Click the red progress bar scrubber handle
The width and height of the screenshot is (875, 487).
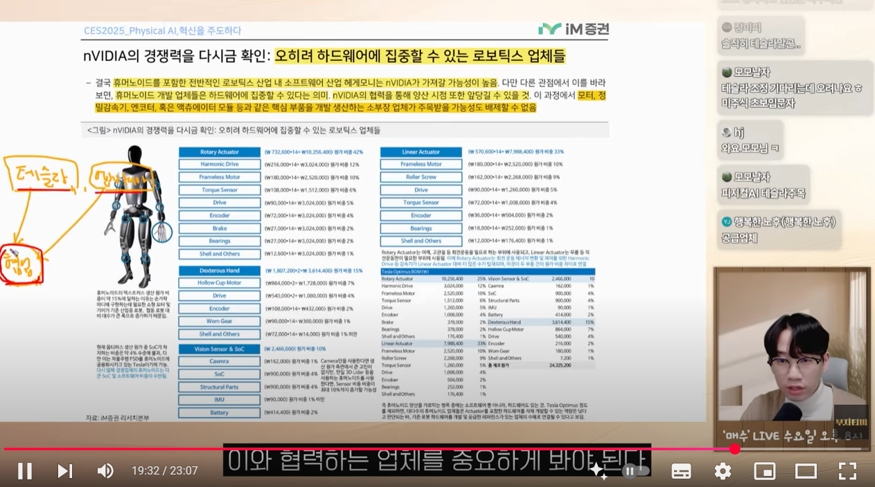point(735,449)
